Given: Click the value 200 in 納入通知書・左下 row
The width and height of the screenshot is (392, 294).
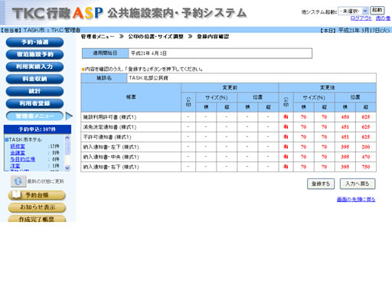Looking at the screenshot, I should coord(366,147).
